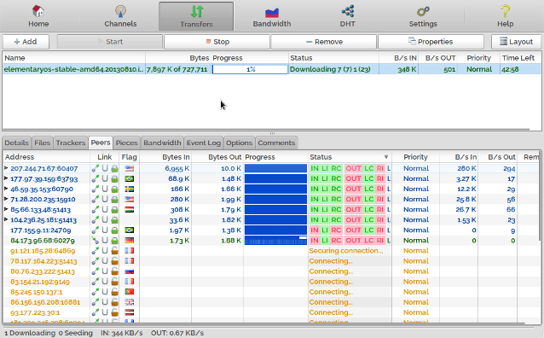Click the open lock icon for peer 93.177.223.30
Image resolution: width=544 pixels, height=338 pixels.
pos(114,312)
